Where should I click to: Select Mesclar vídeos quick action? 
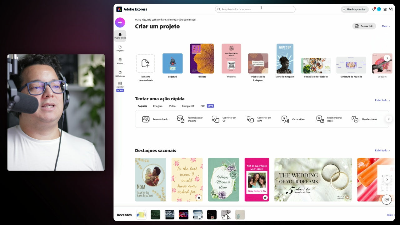click(364, 119)
